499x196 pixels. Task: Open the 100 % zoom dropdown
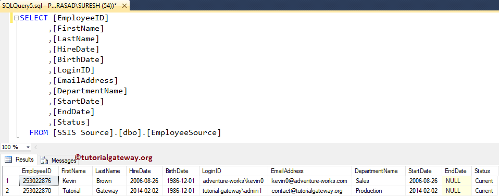28,147
